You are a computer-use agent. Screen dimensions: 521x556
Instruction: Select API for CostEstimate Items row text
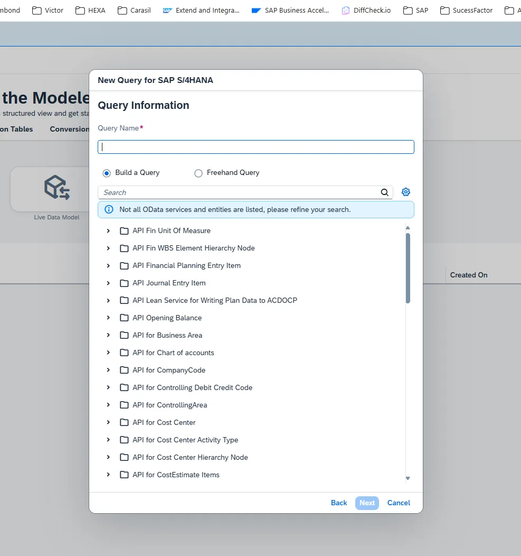(x=176, y=475)
